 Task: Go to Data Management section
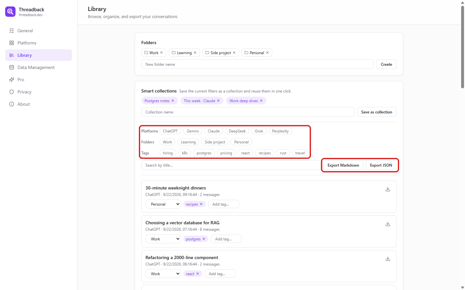click(x=38, y=67)
